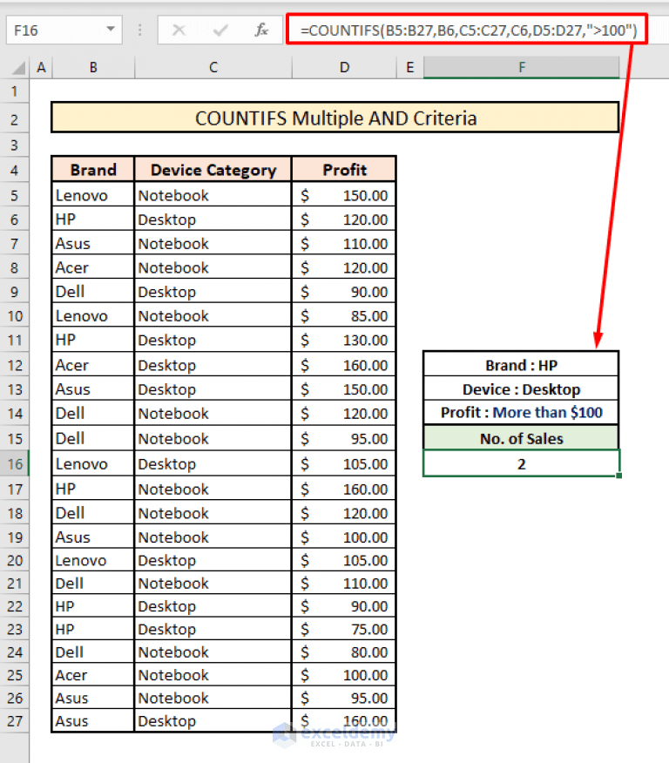This screenshot has height=763, width=669.
Task: Select profit cell 75.00 in row 23
Action: 344,629
